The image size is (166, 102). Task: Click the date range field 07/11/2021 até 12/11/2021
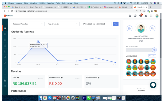point(96,24)
